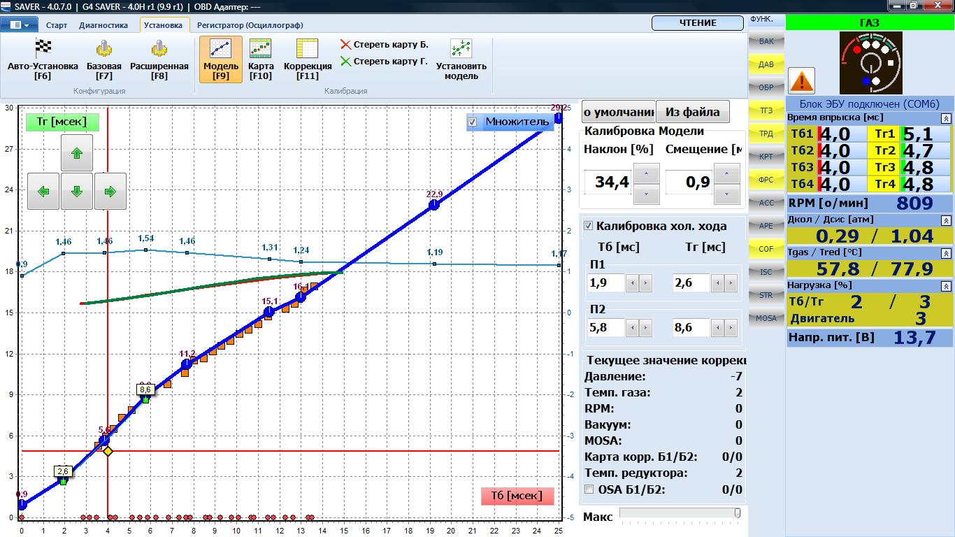The width and height of the screenshot is (955, 537).
Task: Open the Базовая [F7] configuration
Action: [x=104, y=49]
